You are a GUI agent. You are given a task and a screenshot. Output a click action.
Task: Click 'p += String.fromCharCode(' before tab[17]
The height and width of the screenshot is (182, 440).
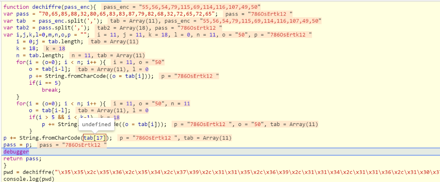click(x=43, y=138)
